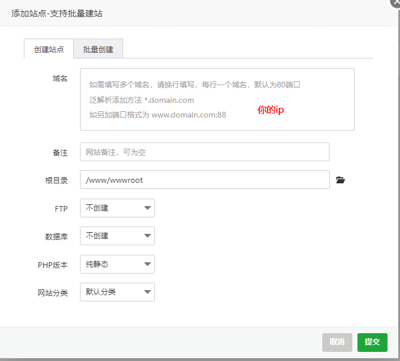The width and height of the screenshot is (400, 361).
Task: Click the 根目录 path input field
Action: coord(204,180)
